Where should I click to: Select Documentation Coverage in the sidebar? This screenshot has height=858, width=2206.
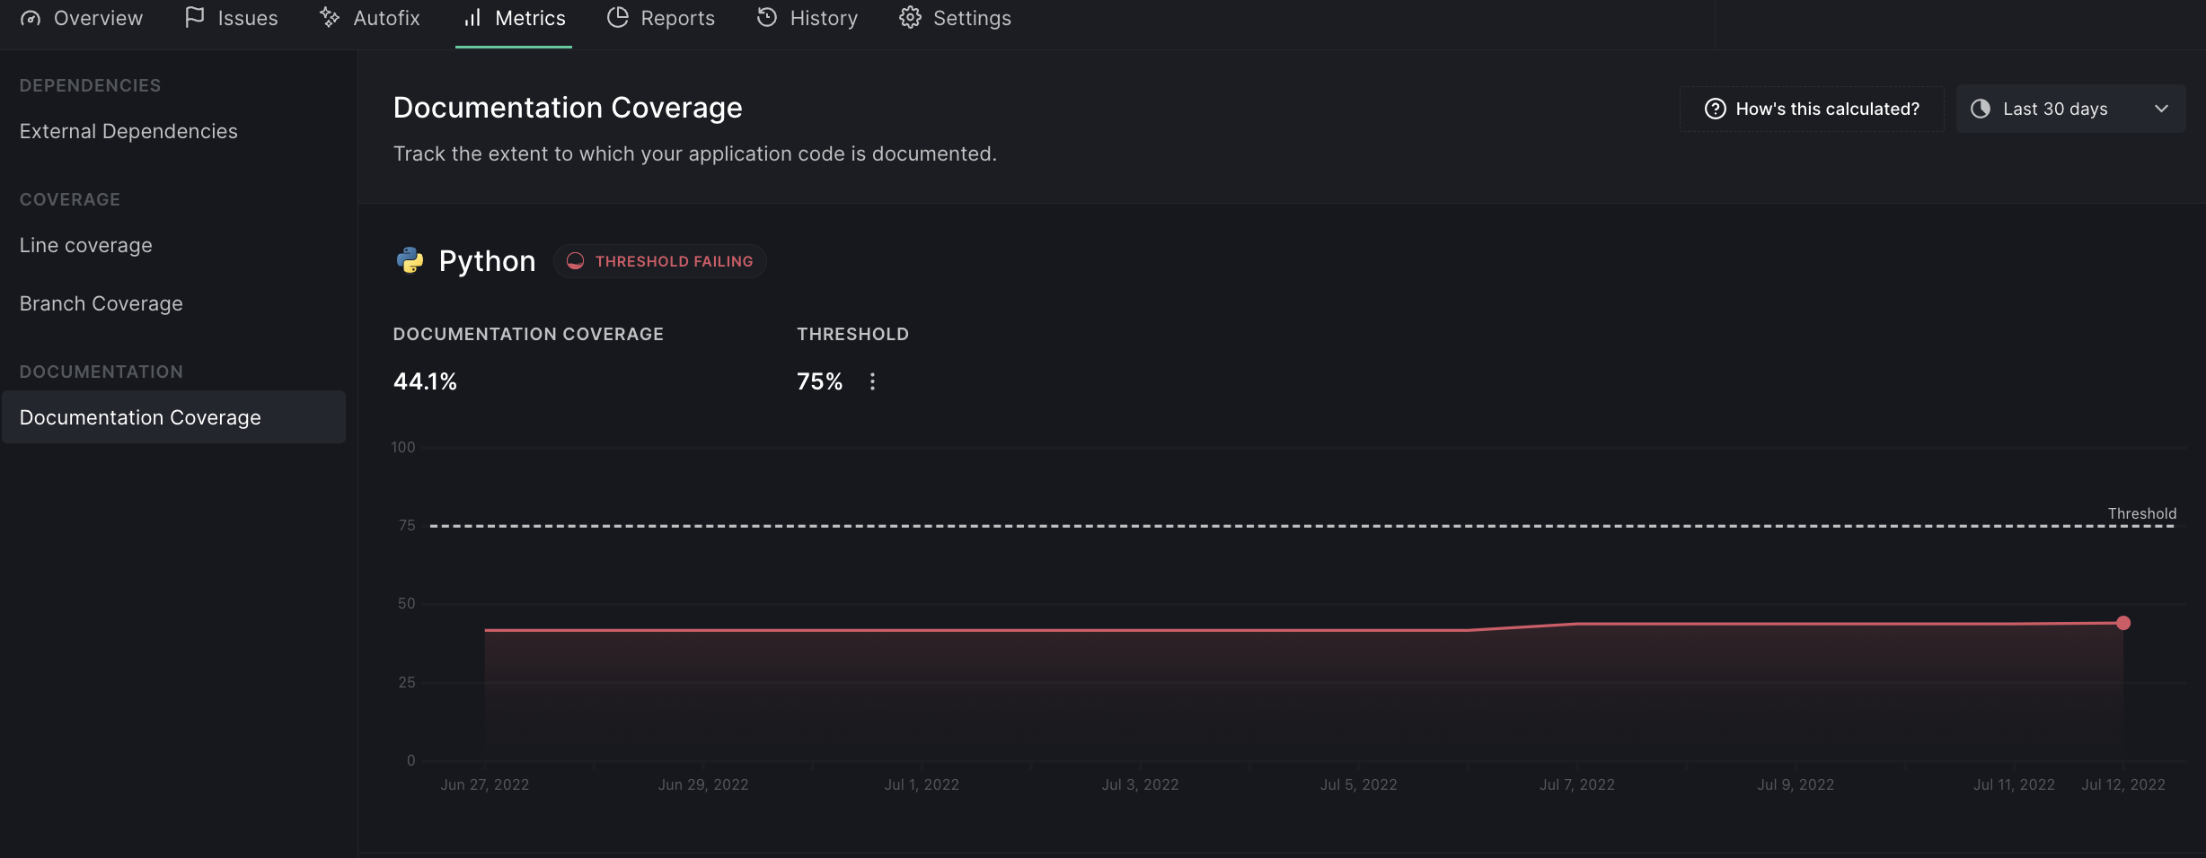[139, 416]
